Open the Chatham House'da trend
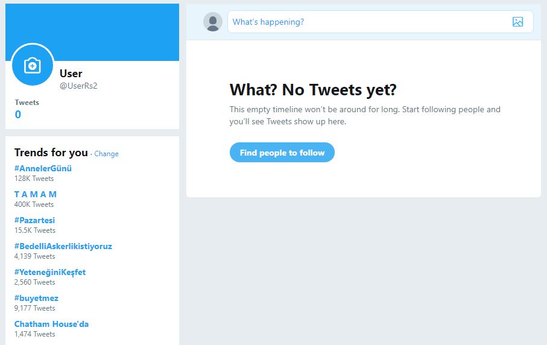Screen dimensions: 547x345 click(x=51, y=324)
